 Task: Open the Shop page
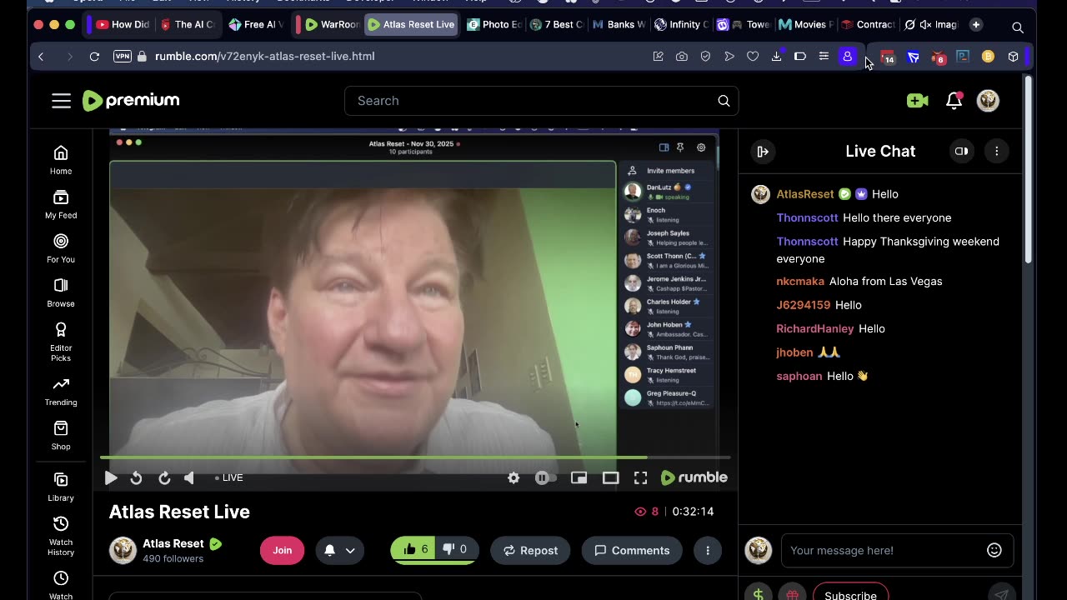click(x=61, y=435)
